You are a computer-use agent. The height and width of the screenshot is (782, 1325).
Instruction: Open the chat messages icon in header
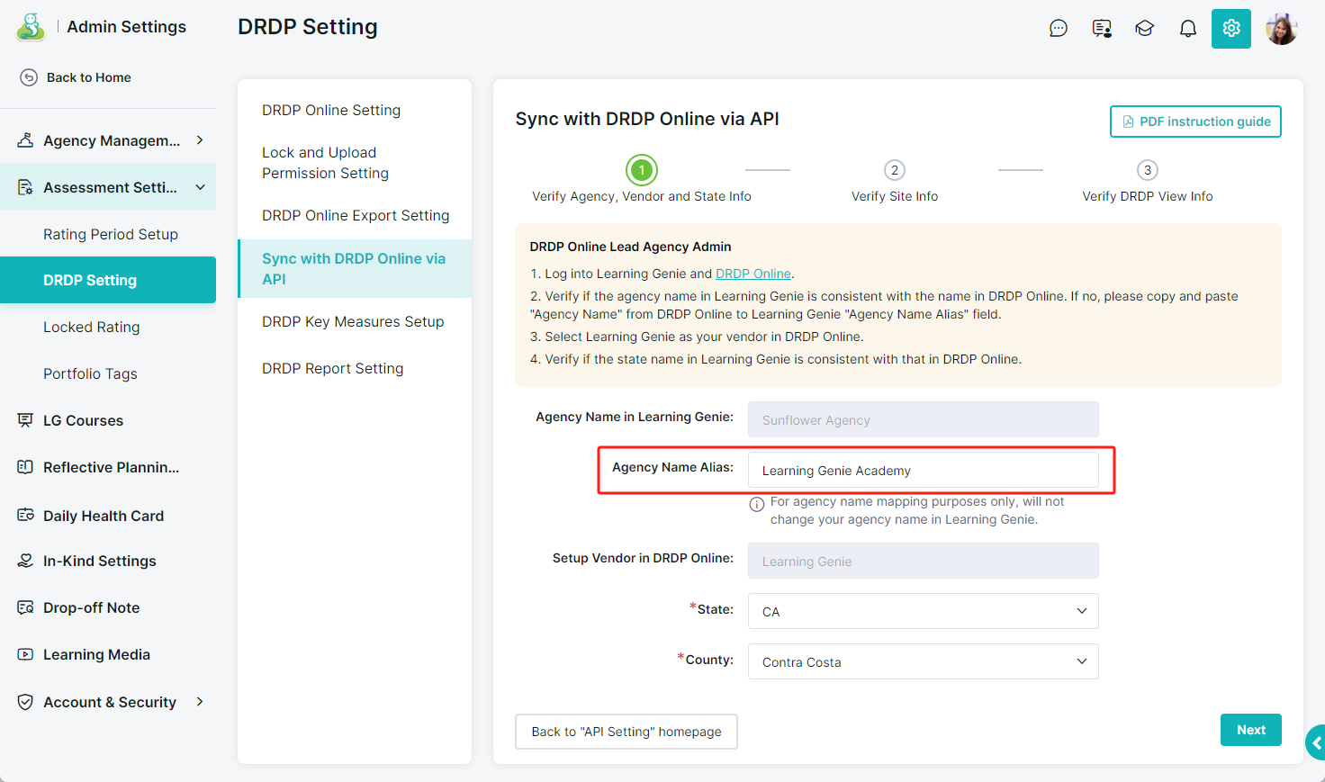point(1059,29)
